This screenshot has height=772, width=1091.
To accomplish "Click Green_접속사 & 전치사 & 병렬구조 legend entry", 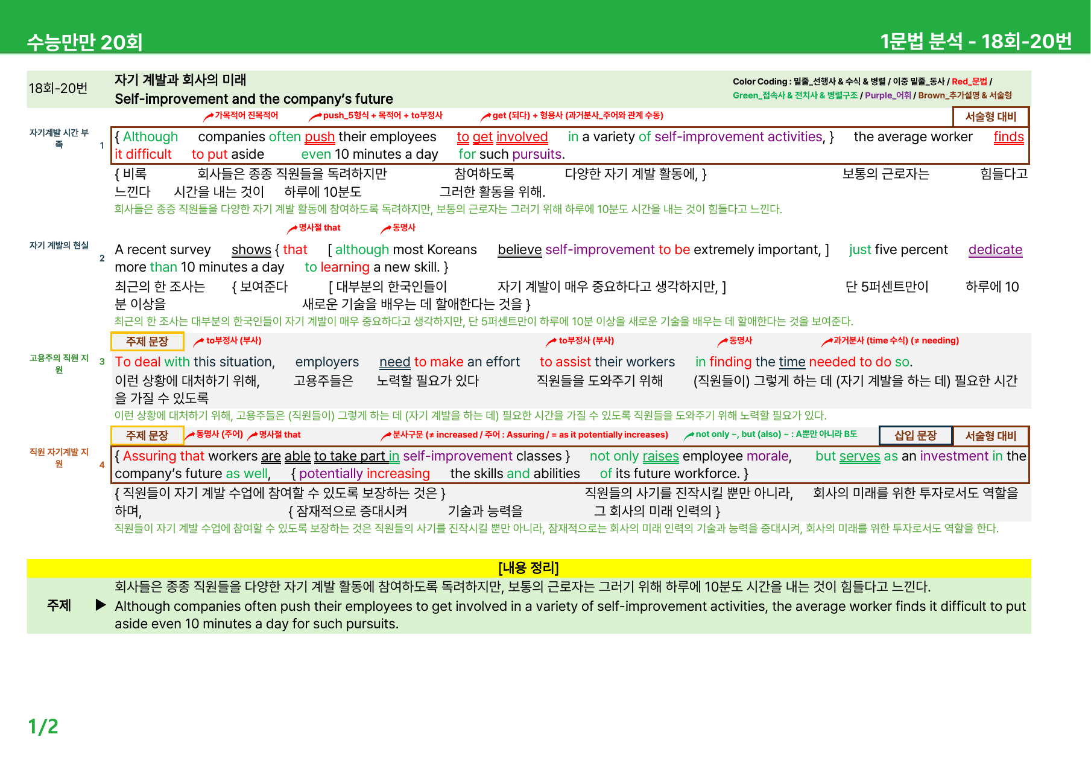I will [x=795, y=95].
